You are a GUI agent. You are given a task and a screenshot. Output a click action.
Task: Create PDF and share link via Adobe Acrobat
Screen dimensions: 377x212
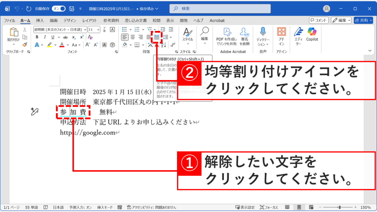tap(226, 35)
